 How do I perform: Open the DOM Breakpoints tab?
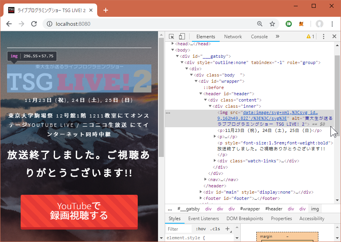pos(245,219)
